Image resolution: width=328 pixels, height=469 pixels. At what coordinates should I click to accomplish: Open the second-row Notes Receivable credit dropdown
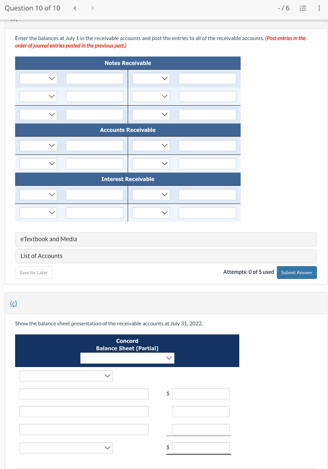coord(151,96)
